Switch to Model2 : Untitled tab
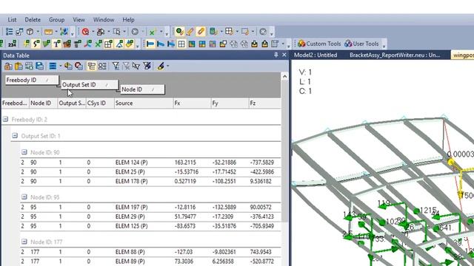The width and height of the screenshot is (474, 266). 316,55
